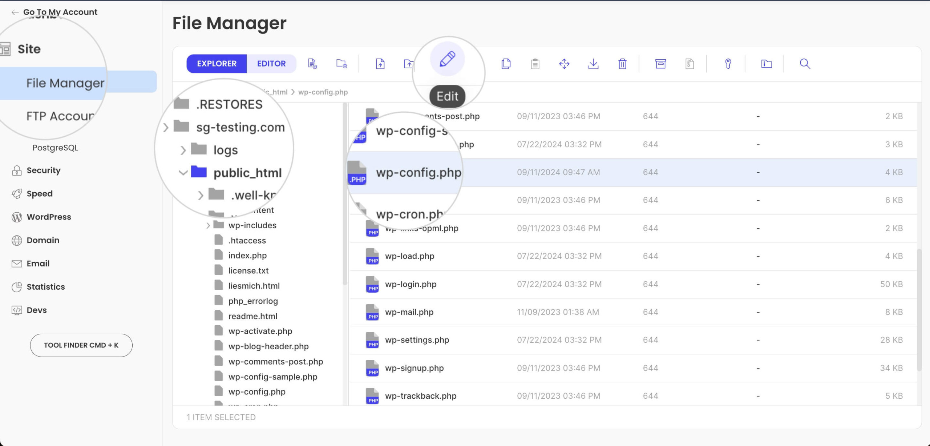
Task: Select wp-blog-header.php in the folder tree
Action: (x=268, y=347)
